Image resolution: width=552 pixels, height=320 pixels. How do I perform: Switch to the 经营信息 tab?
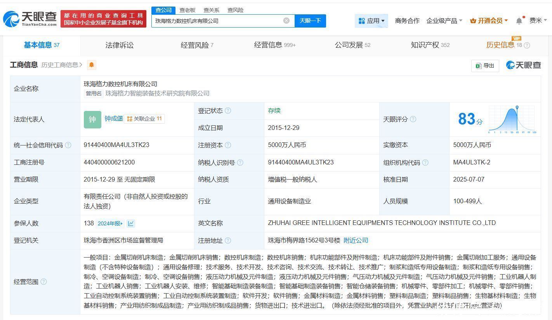pos(275,45)
